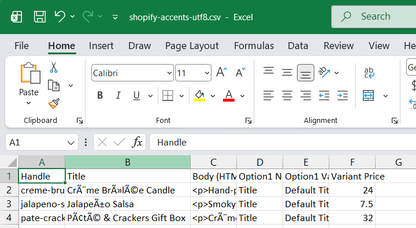Click inside the Search box

point(374,16)
